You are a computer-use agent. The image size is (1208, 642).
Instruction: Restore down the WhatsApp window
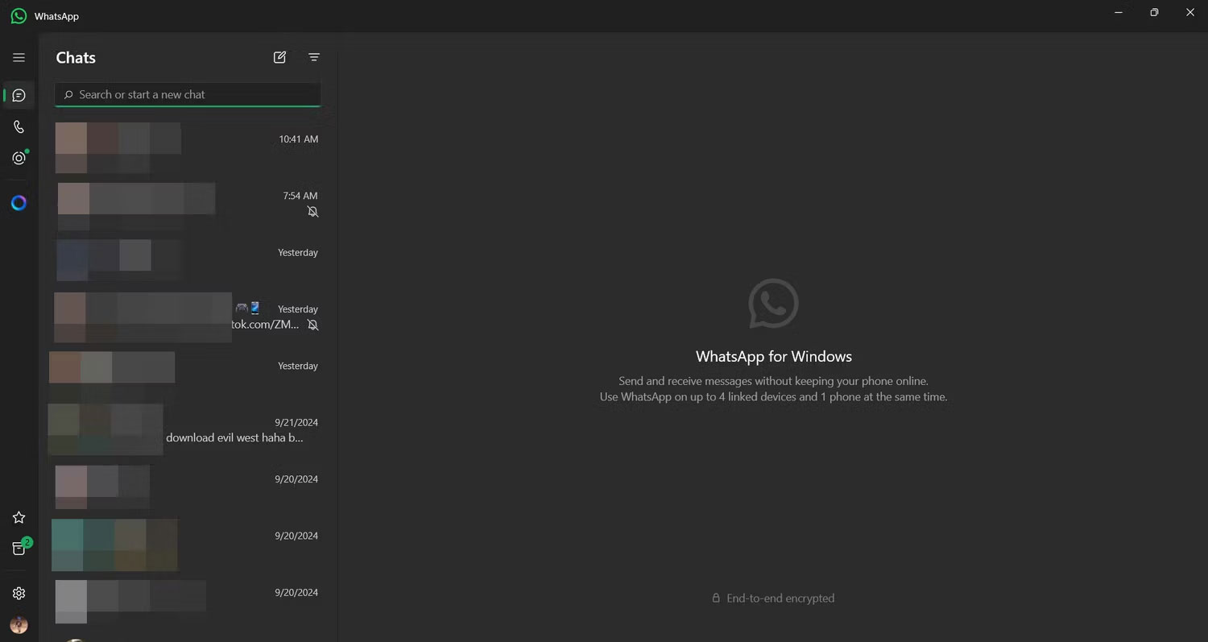(1154, 13)
